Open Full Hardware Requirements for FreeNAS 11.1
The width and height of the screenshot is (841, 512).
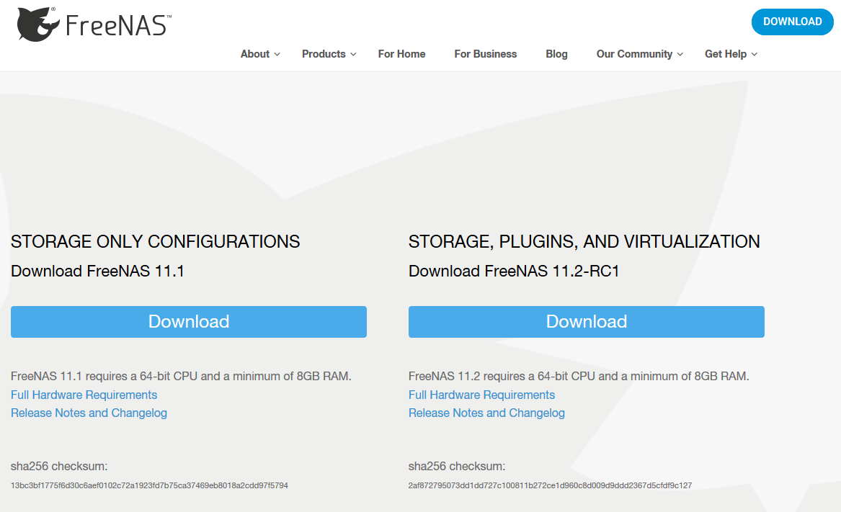tap(84, 395)
